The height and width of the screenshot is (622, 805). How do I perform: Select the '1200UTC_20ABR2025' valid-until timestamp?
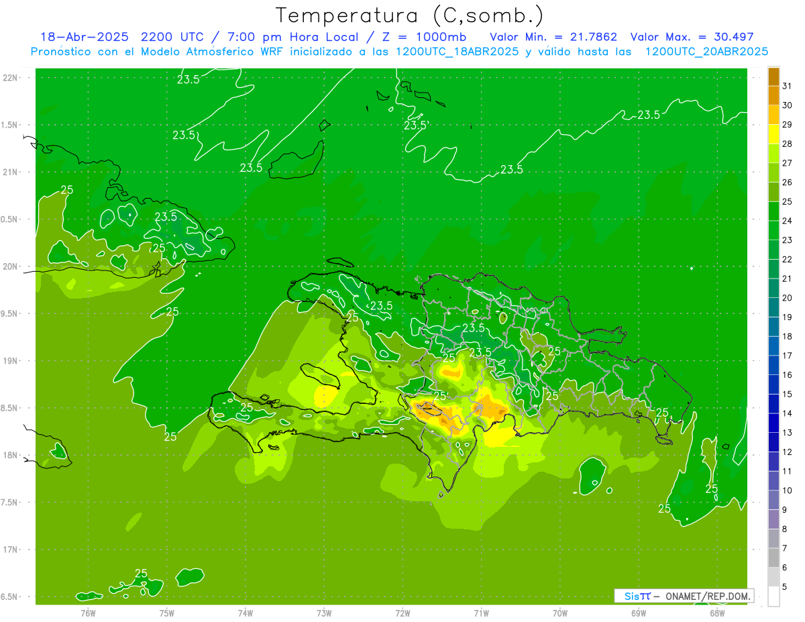[x=706, y=52]
